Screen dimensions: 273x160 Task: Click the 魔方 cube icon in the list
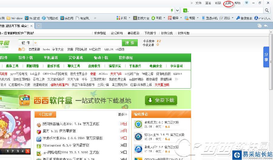[x=39, y=132]
